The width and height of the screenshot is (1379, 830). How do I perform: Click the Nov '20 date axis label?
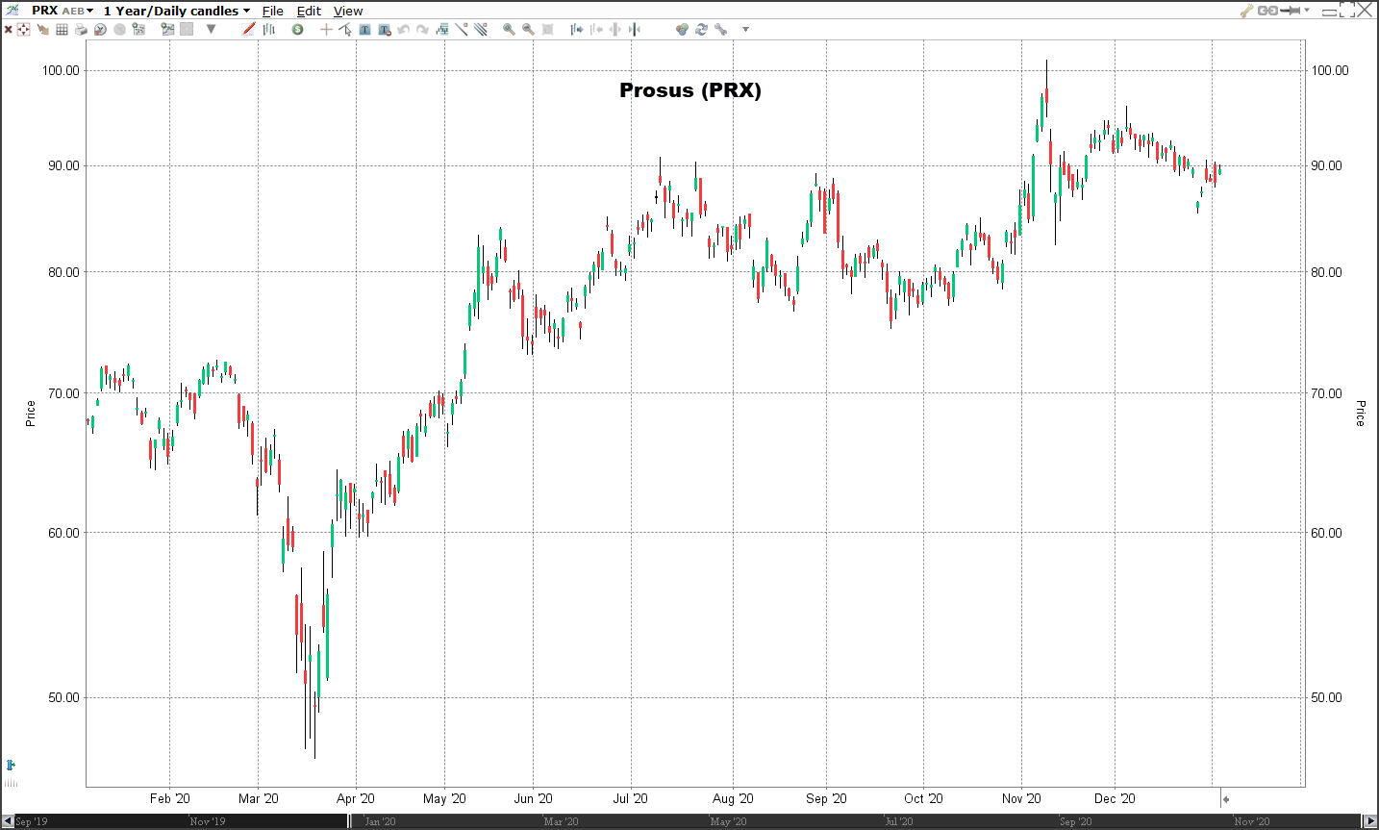[x=1021, y=798]
